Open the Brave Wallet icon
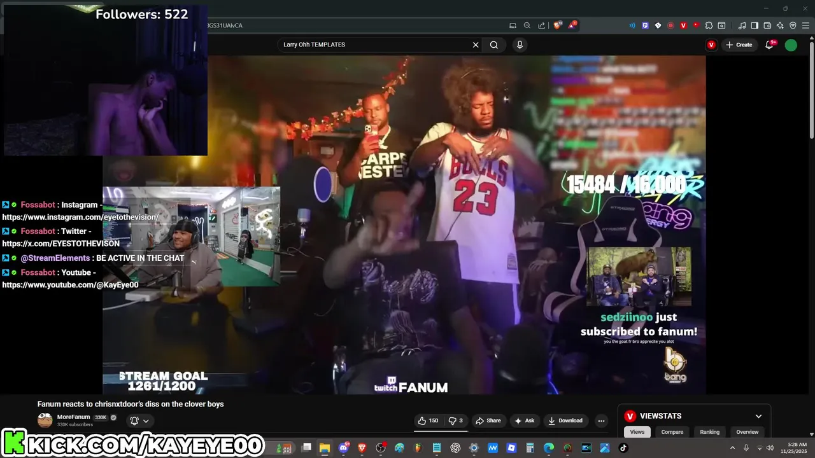Screen dimensions: 815x458 (x=767, y=25)
